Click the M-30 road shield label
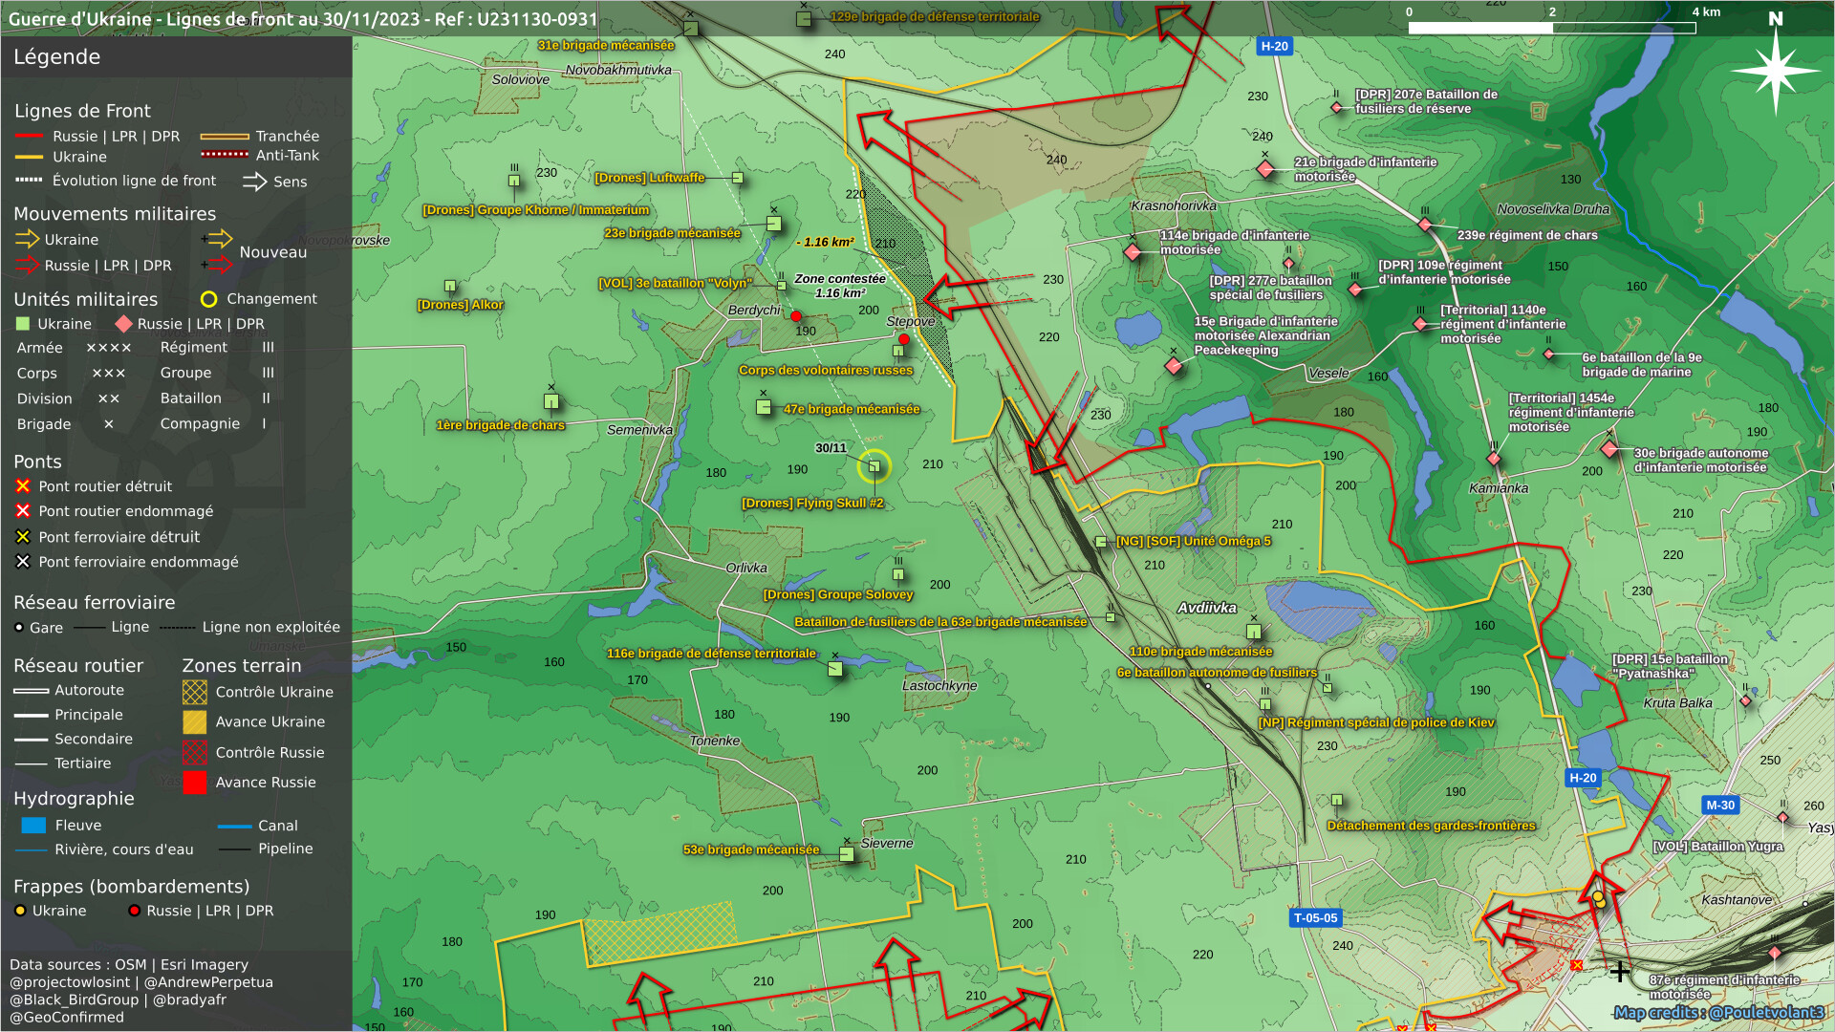This screenshot has width=1835, height=1032. pos(1719,806)
